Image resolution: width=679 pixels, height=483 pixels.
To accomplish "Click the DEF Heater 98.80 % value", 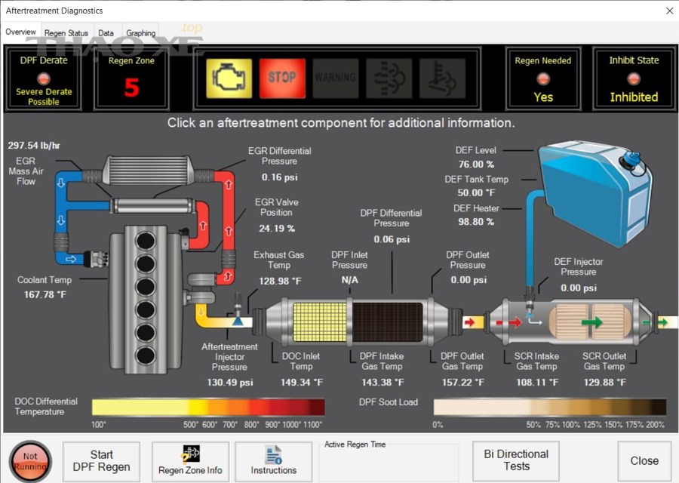I will [476, 222].
